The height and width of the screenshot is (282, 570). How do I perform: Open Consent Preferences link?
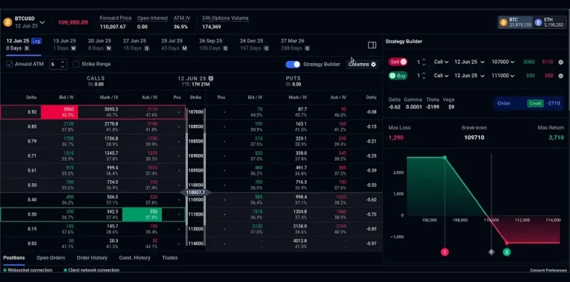(x=548, y=270)
